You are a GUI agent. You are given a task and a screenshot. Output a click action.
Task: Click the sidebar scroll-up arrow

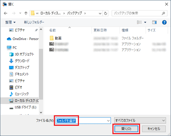coord(41,29)
